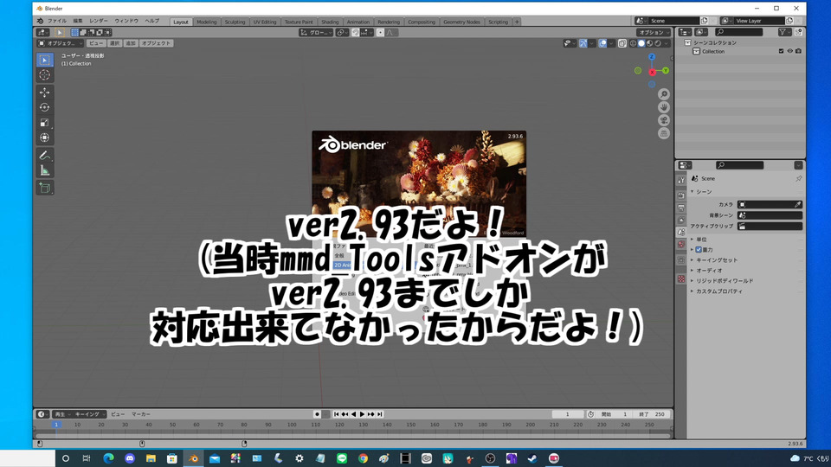Image resolution: width=831 pixels, height=467 pixels.
Task: Switch to material preview shading
Action: 650,43
